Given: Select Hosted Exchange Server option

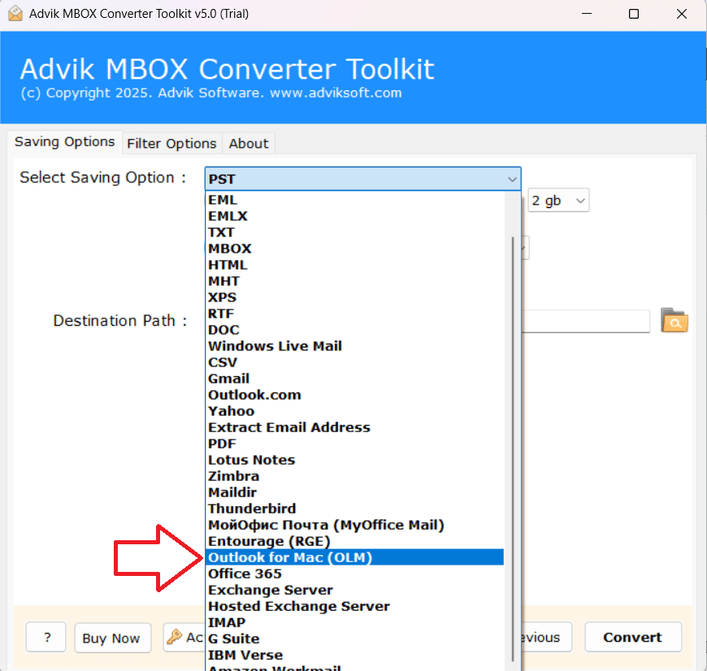Looking at the screenshot, I should coord(354,606).
